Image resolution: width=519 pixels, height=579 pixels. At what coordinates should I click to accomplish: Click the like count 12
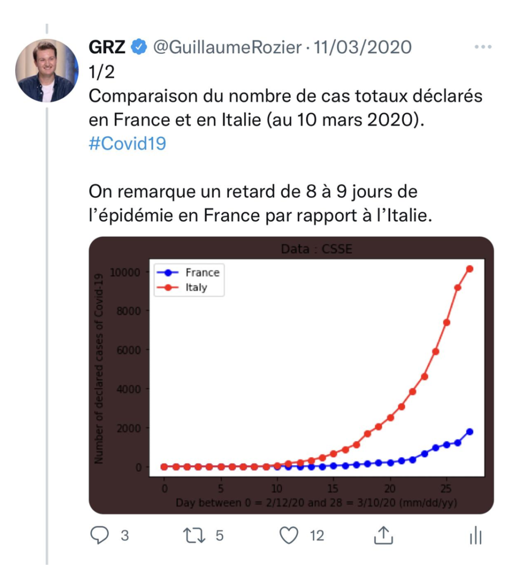(317, 535)
